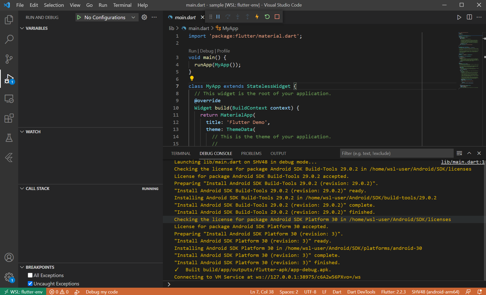The height and width of the screenshot is (295, 486).
Task: Split the editor to the right
Action: pos(469,17)
